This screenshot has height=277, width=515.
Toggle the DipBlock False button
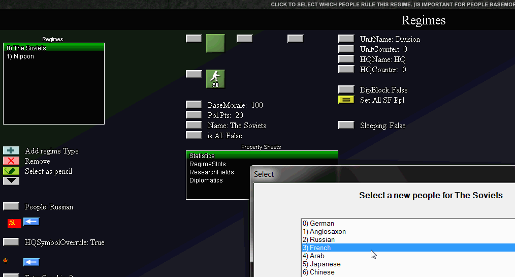click(x=346, y=89)
